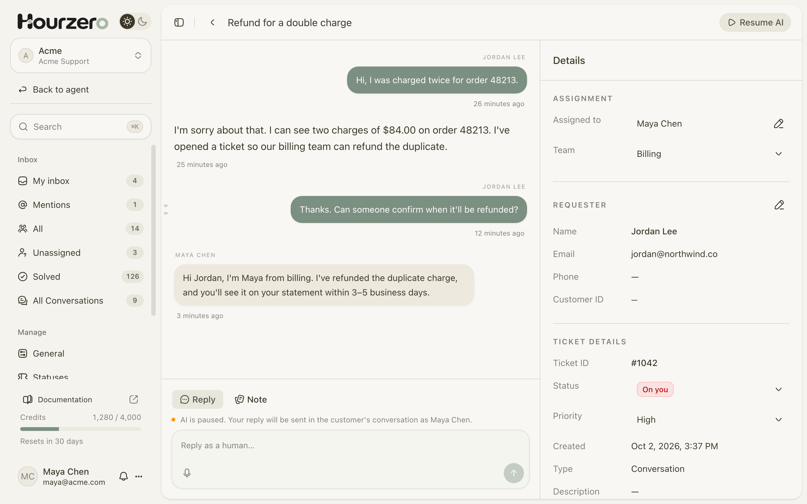Click the microphone icon in reply box
This screenshot has height=504, width=807.
(187, 473)
